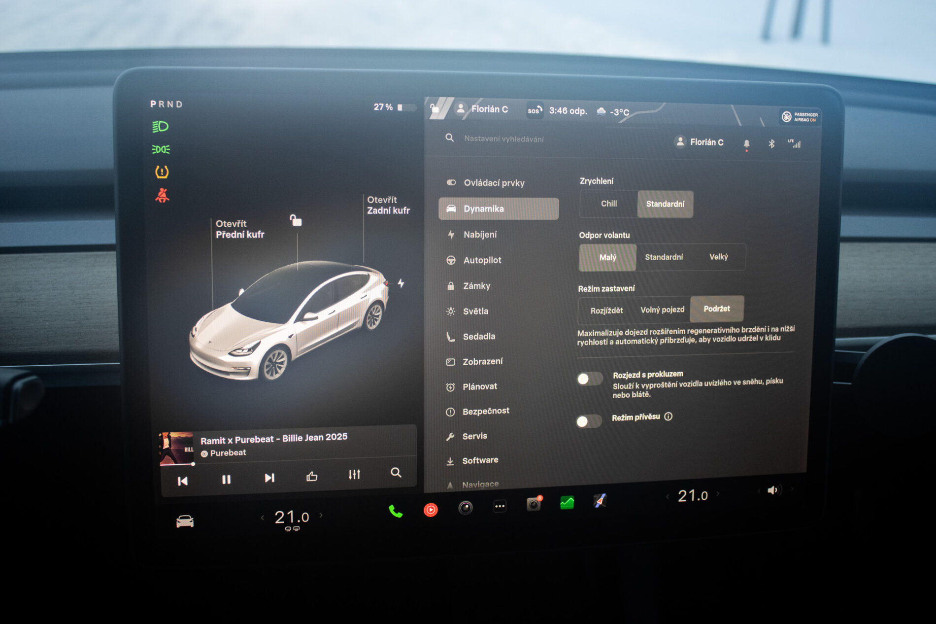Select Chill acceleration mode
The width and height of the screenshot is (936, 624).
[609, 204]
